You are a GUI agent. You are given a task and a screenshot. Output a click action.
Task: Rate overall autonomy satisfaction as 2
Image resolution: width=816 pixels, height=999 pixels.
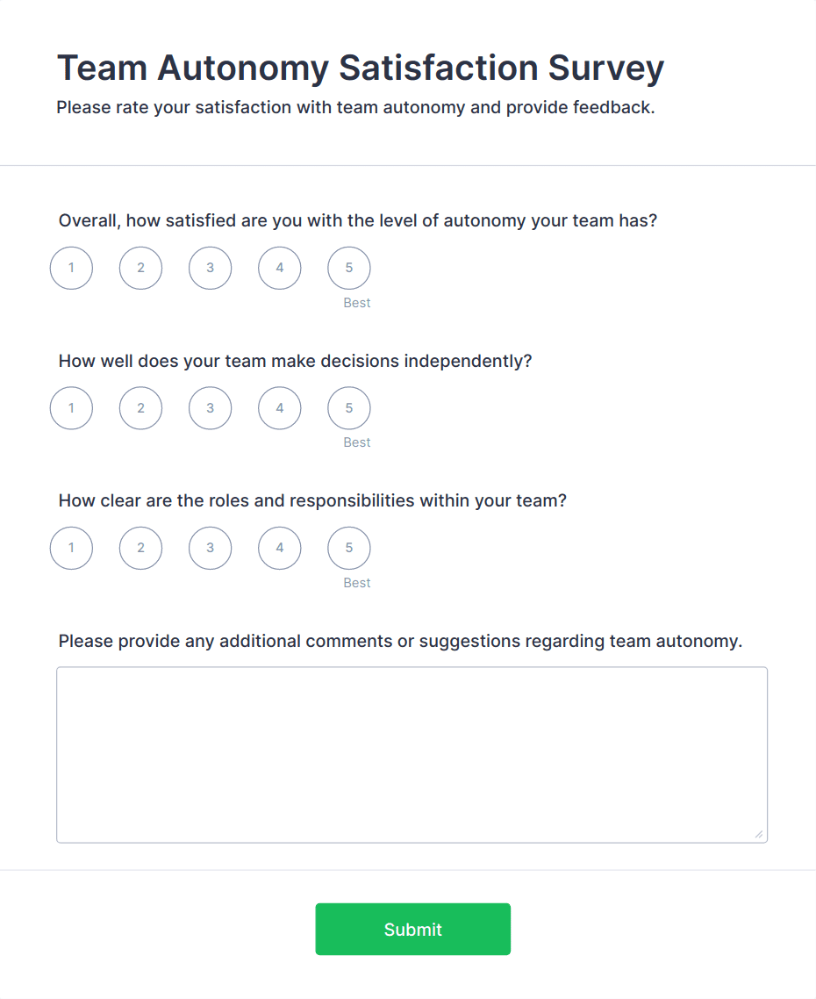140,269
